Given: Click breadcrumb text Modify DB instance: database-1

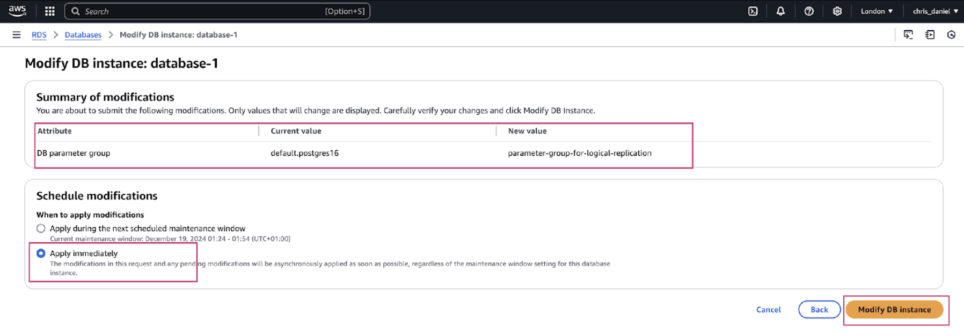Looking at the screenshot, I should pyautogui.click(x=178, y=35).
